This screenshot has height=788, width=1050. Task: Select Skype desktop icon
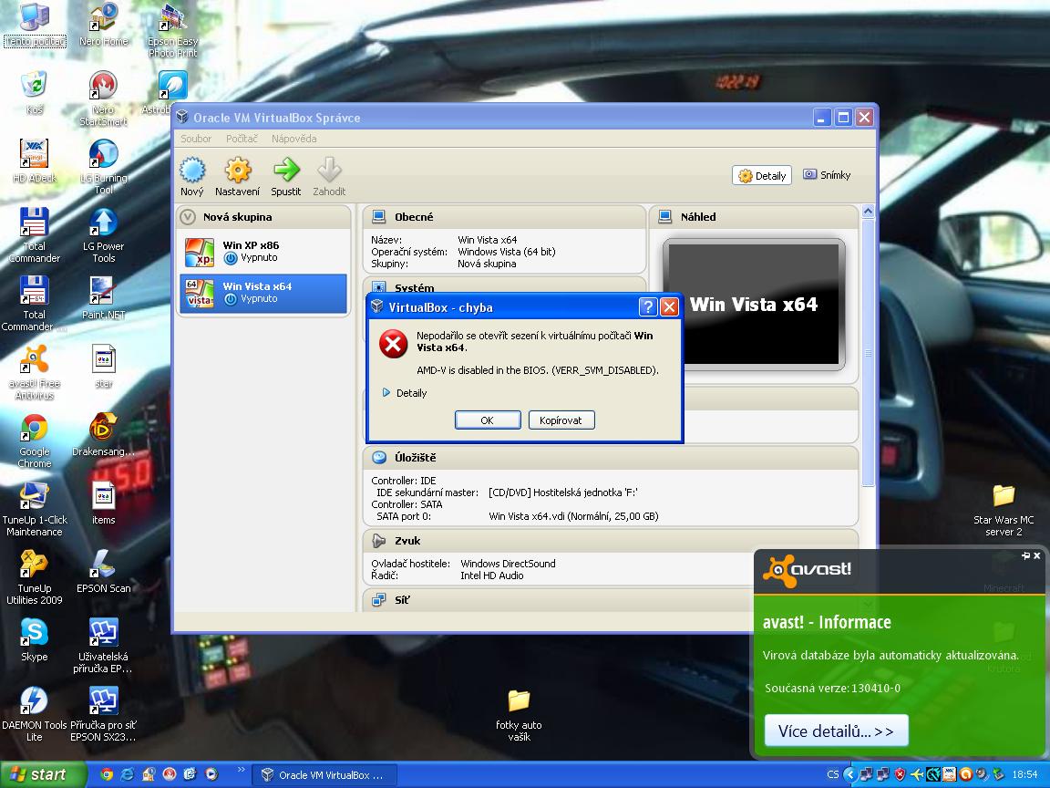(x=34, y=640)
